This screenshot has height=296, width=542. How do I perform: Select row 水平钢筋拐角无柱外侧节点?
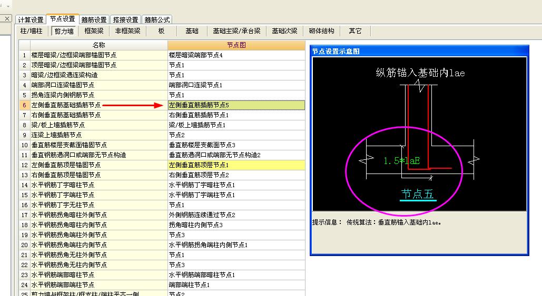click(99, 256)
